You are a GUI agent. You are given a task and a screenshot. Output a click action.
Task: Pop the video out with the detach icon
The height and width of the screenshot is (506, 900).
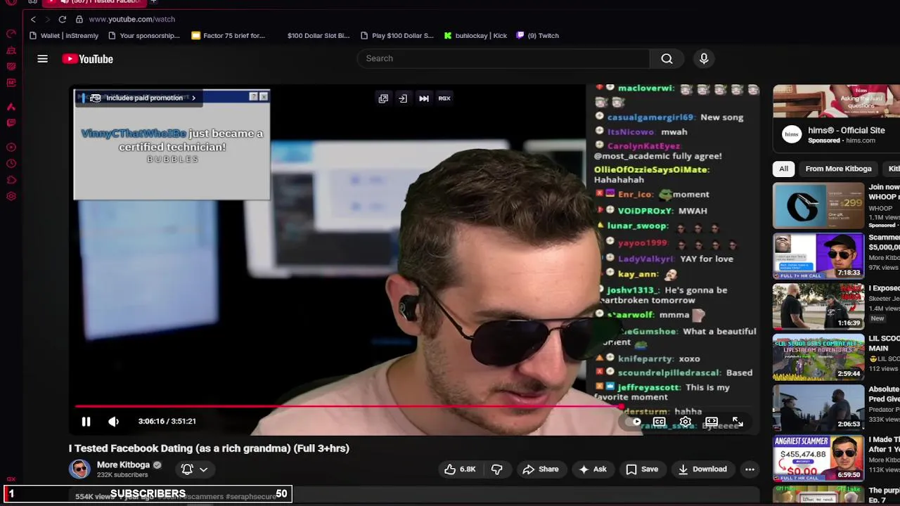[383, 98]
